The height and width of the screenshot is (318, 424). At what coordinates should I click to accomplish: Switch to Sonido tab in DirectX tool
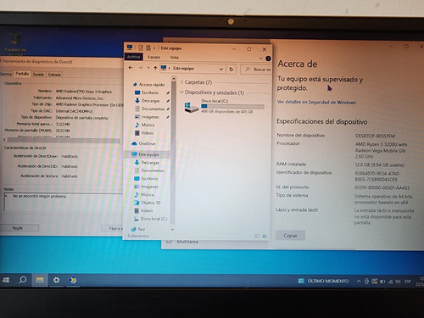tap(38, 75)
